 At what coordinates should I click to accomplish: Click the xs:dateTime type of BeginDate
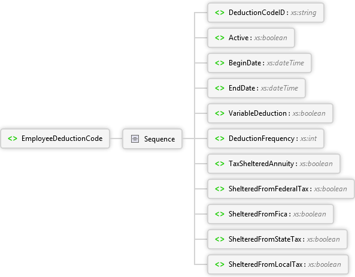286,63
